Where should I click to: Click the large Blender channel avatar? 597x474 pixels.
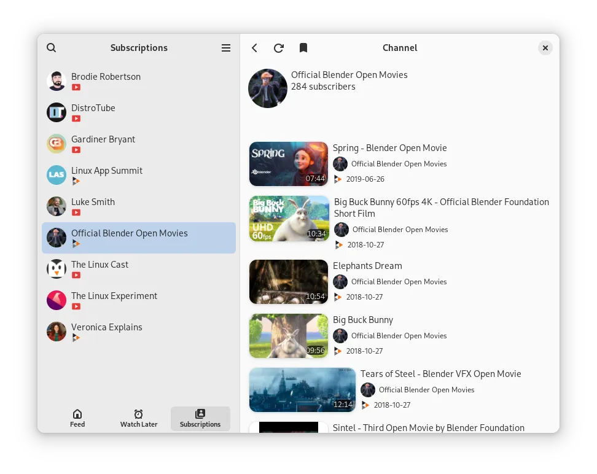tap(268, 88)
